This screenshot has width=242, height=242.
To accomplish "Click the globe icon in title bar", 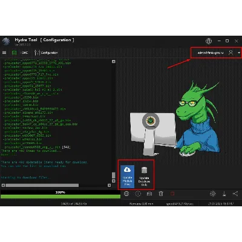I will point(209,41).
